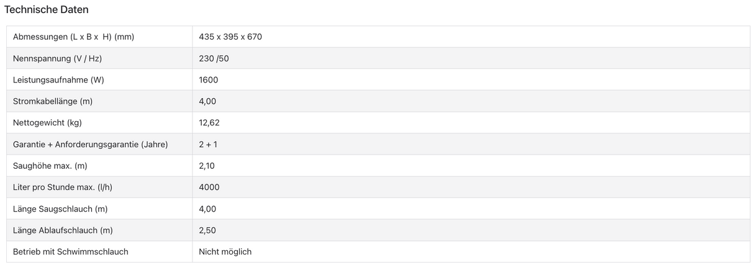
Task: Click the 'Länge Ablaufschlauch (m)' label
Action: tap(63, 230)
